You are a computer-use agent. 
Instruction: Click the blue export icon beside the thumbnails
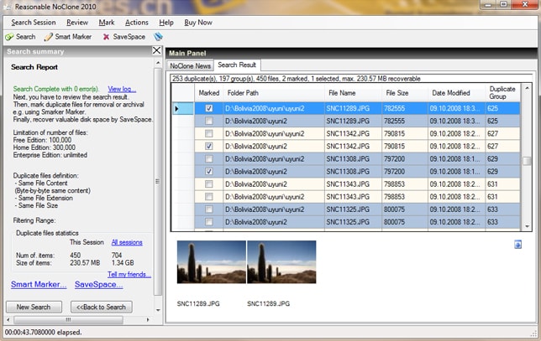(x=517, y=245)
